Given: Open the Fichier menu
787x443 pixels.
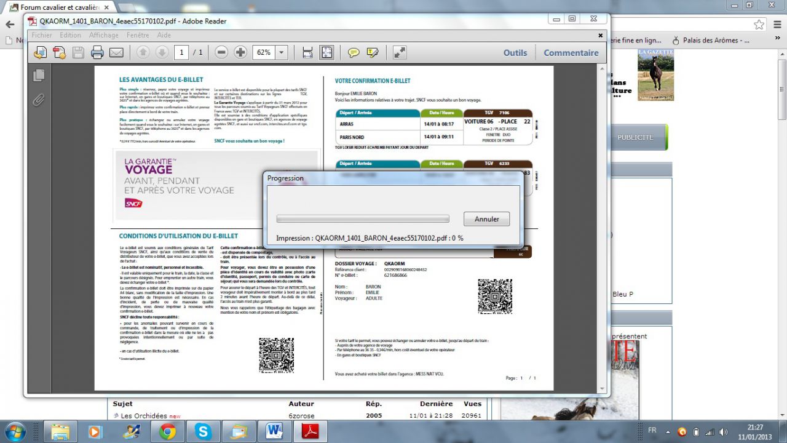Looking at the screenshot, I should click(x=42, y=35).
